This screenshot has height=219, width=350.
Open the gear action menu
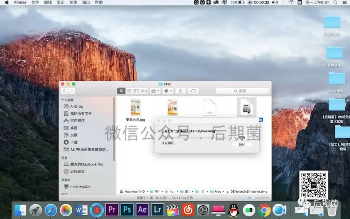[168, 91]
